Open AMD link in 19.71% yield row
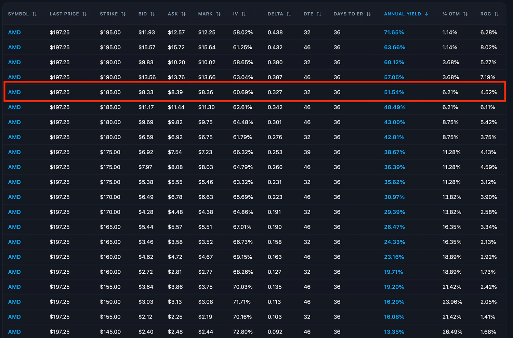 pyautogui.click(x=14, y=272)
